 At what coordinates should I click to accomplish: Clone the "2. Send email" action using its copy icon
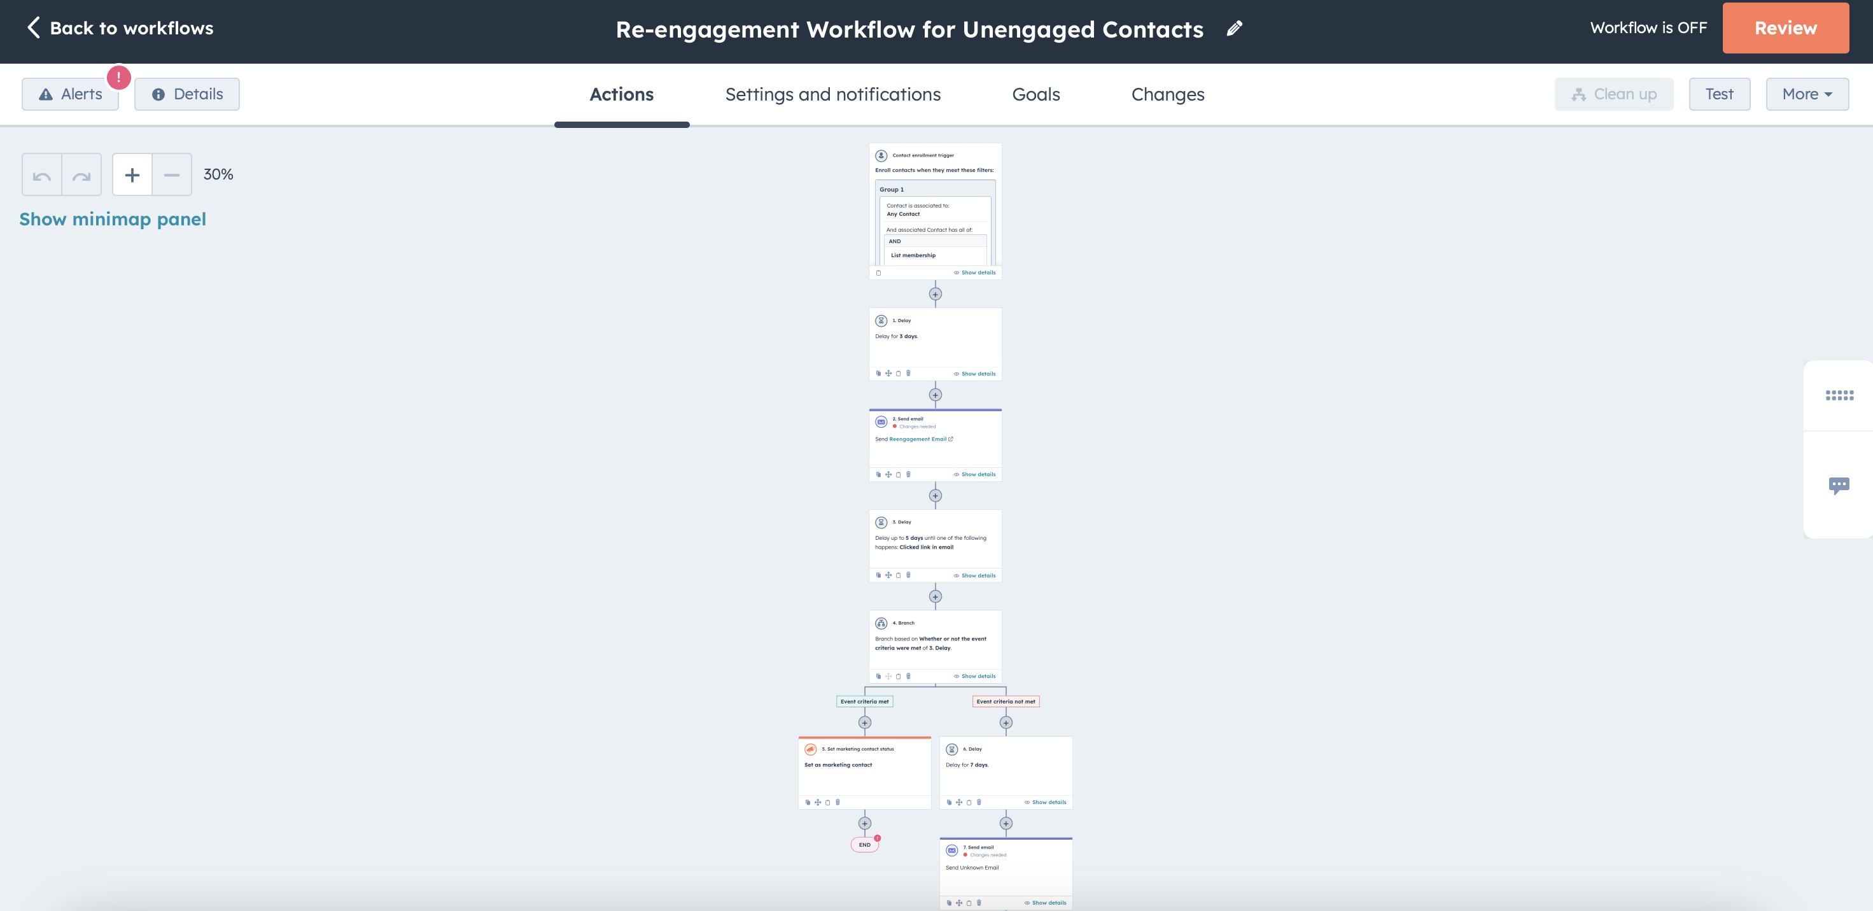point(878,474)
